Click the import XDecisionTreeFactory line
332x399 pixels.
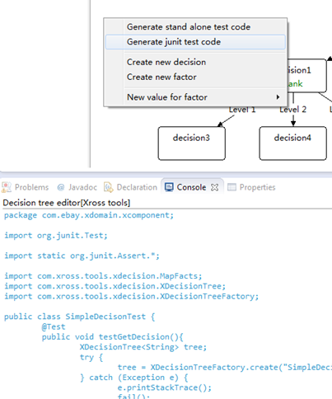click(x=131, y=296)
